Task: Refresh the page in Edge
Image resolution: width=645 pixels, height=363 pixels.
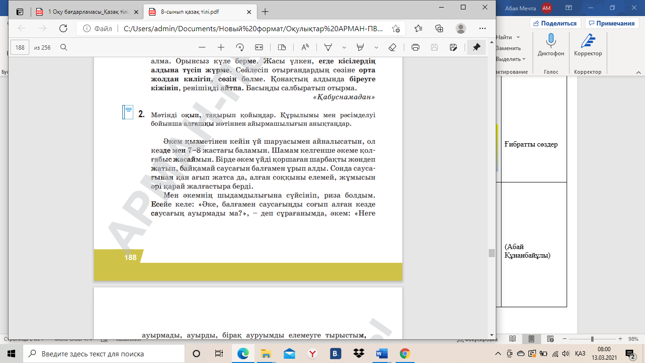Action: coord(63,28)
